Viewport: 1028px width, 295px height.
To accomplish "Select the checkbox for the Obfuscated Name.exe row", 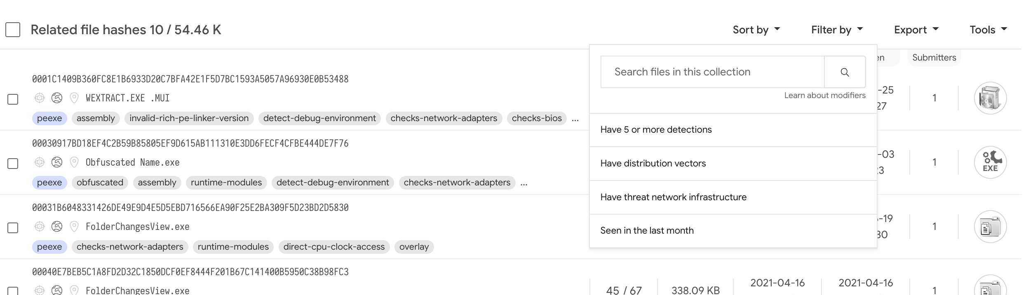I will pos(13,164).
